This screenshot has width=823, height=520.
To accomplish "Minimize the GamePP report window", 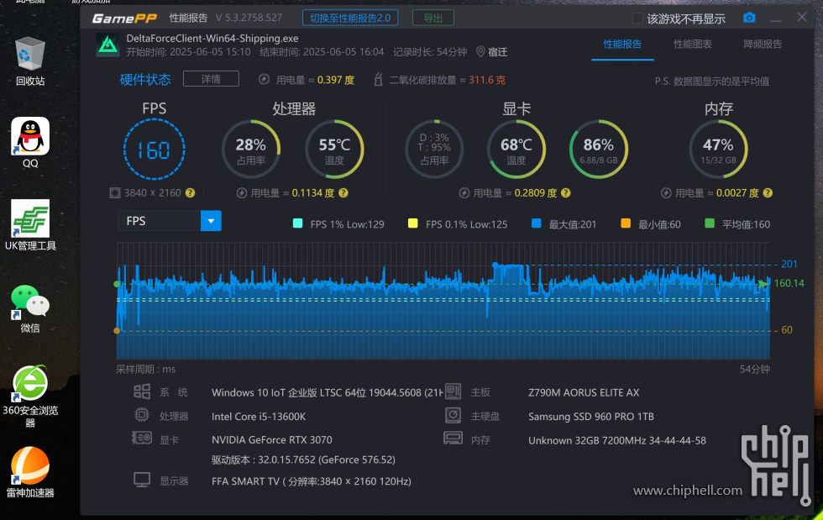I will 776,19.
